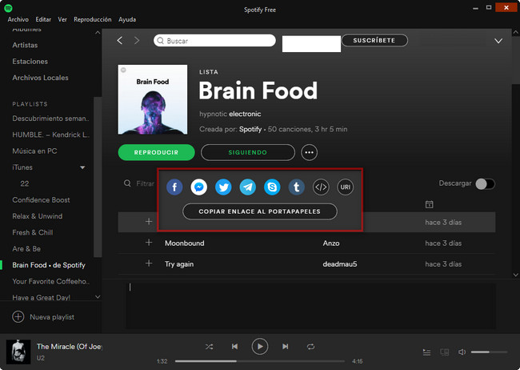The image size is (520, 370).
Task: Toggle repeat playback
Action: (x=310, y=347)
